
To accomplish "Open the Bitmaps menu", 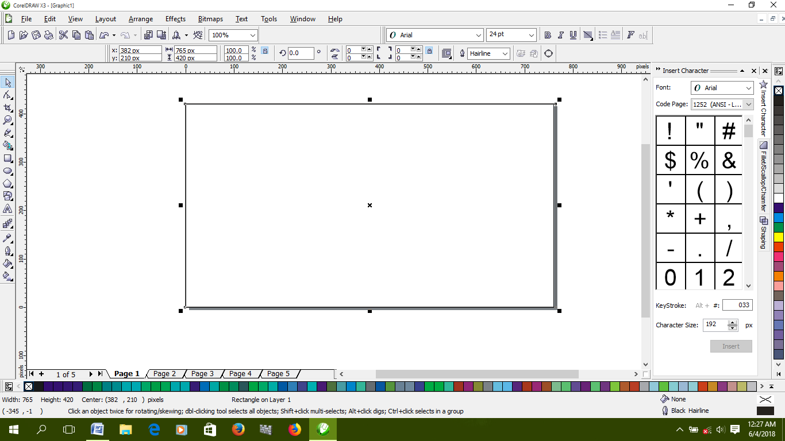I will 210,19.
